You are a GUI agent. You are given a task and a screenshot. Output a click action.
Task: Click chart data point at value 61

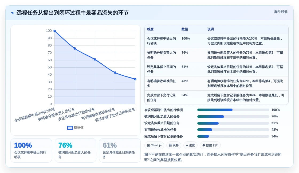tap(95, 59)
